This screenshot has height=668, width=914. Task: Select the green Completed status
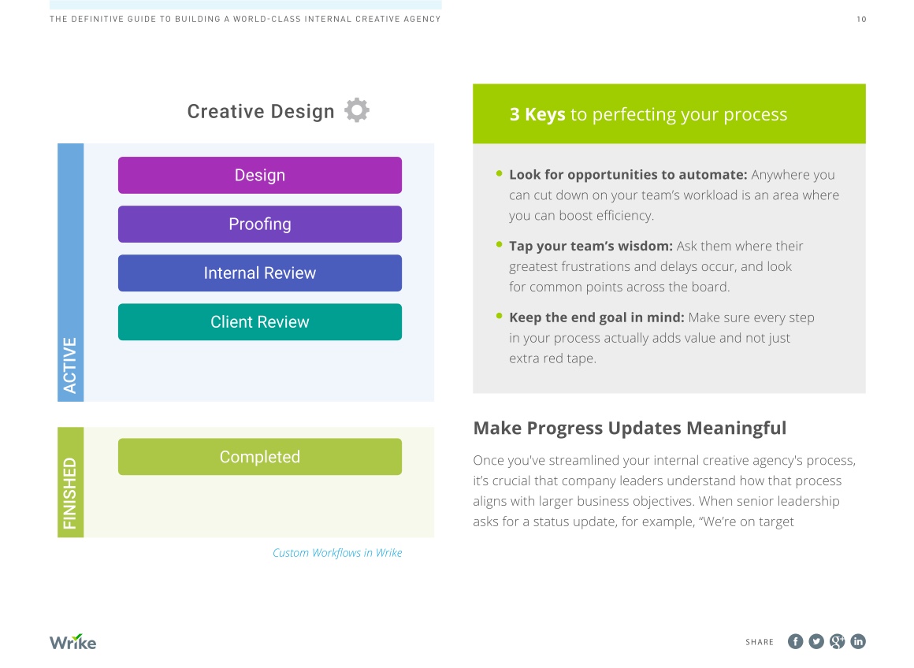click(260, 456)
